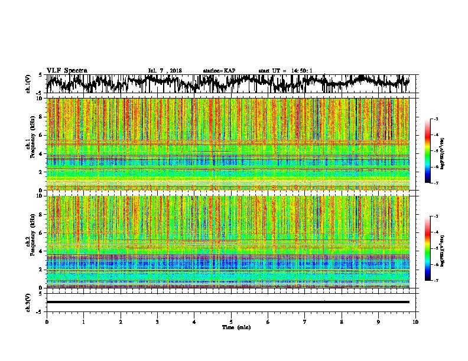Viewport: 468px width, 361px height.
Task: Click the "-7" tick on ch.2 color bar
Action: [435, 280]
